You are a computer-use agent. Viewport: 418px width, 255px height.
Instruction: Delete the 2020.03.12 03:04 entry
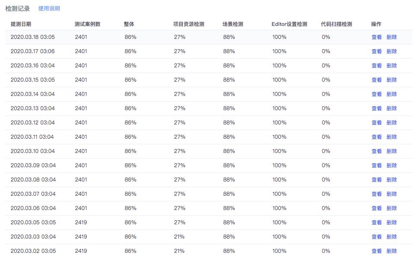[392, 123]
